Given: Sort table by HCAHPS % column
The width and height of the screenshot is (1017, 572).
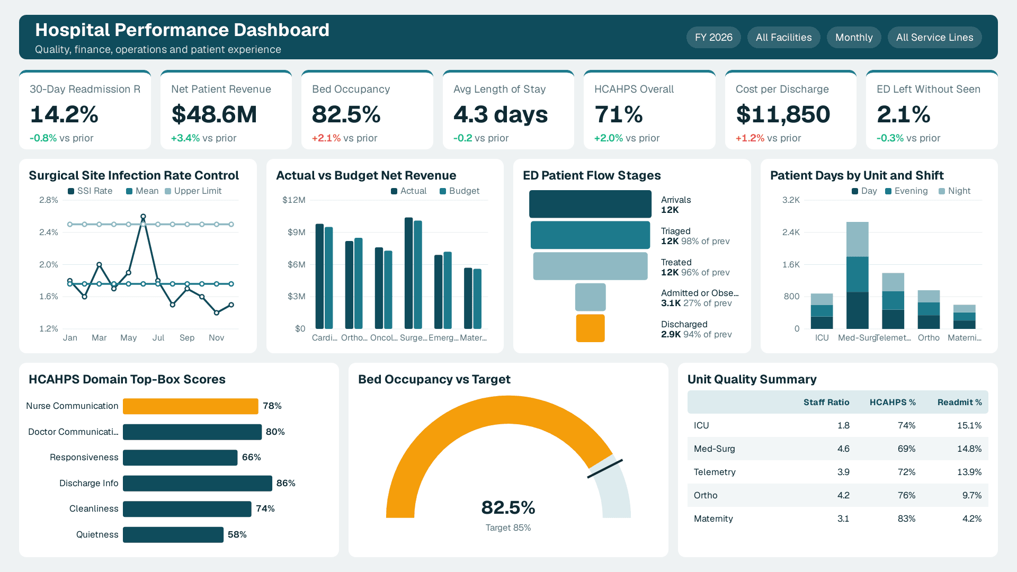Looking at the screenshot, I should pyautogui.click(x=893, y=403).
